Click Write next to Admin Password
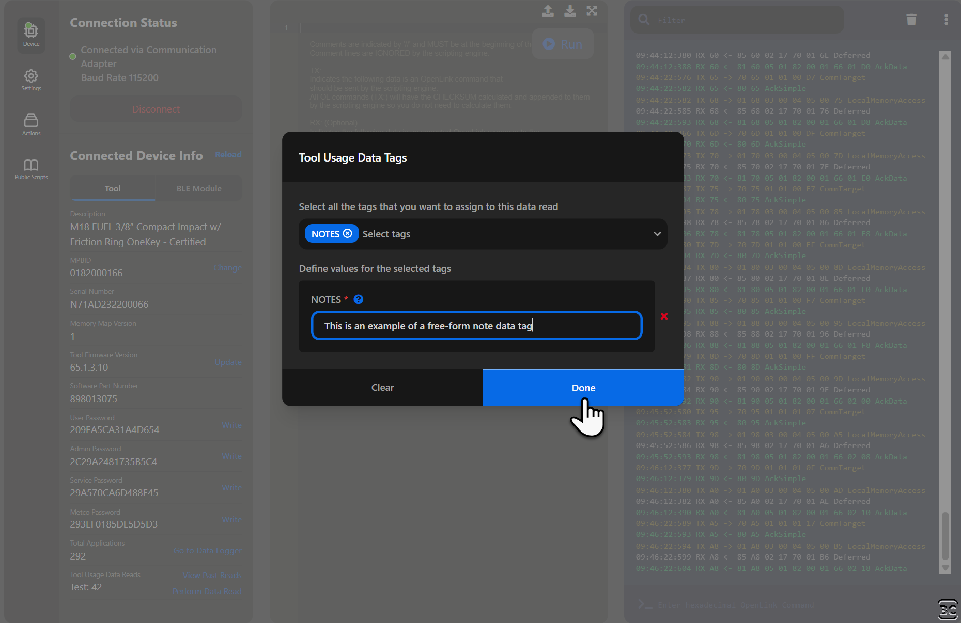 click(231, 456)
